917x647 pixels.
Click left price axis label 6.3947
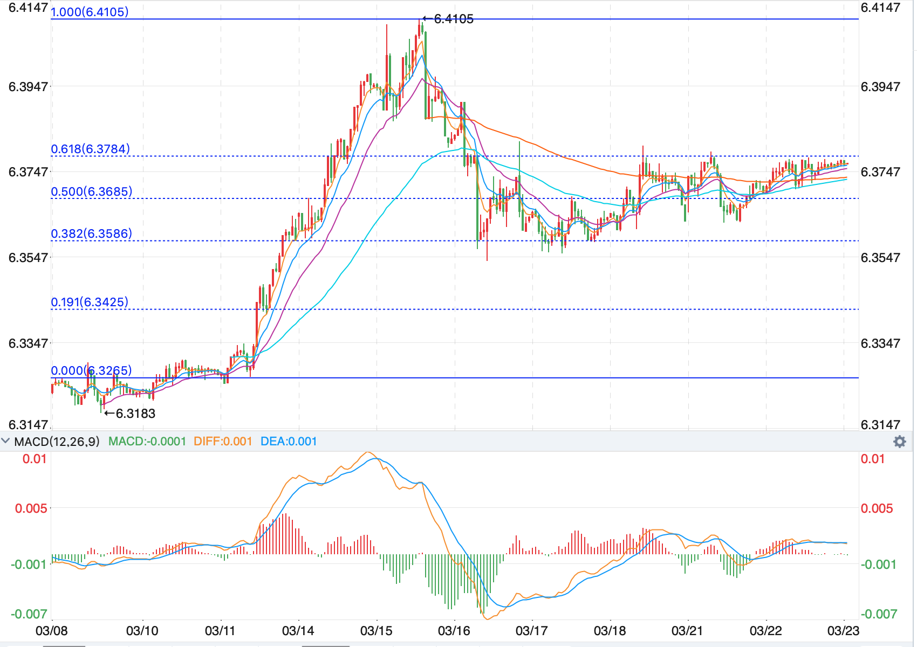(x=28, y=86)
